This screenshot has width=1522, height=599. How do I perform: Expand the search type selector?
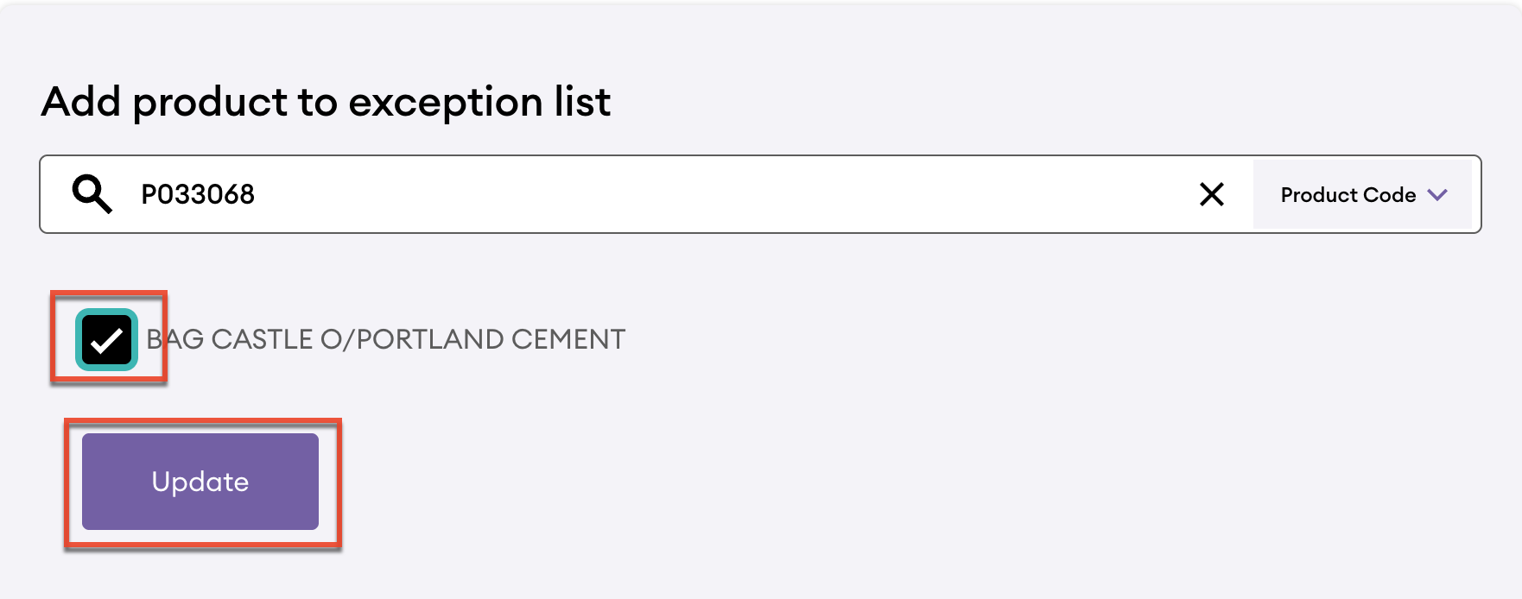click(x=1361, y=194)
